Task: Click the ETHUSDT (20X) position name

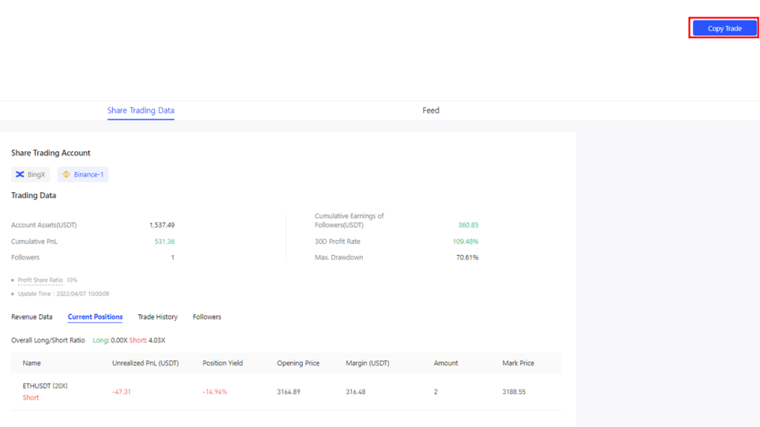Action: coord(45,385)
